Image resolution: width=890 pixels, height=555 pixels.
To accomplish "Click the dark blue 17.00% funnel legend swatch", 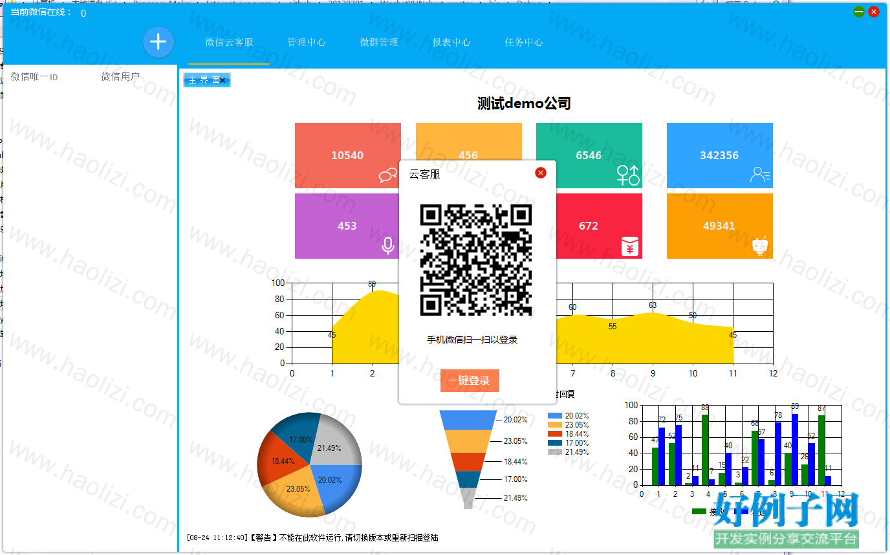I will coord(555,443).
